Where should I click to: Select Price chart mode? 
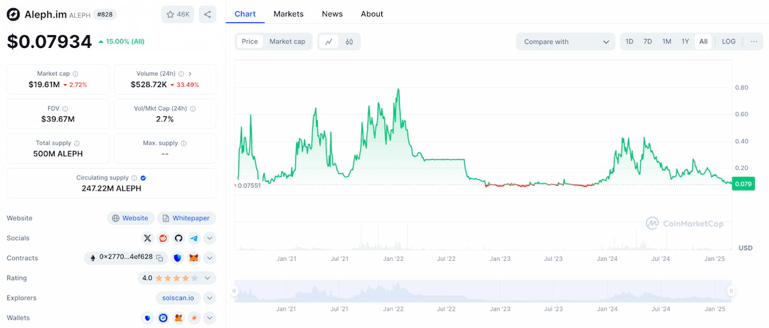(250, 42)
